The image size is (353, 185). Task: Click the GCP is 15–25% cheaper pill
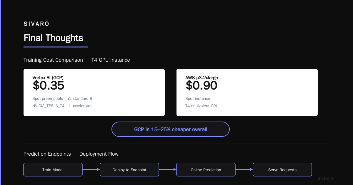point(171,129)
